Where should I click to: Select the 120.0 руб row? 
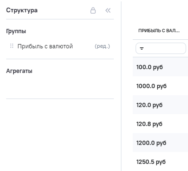click(x=160, y=105)
